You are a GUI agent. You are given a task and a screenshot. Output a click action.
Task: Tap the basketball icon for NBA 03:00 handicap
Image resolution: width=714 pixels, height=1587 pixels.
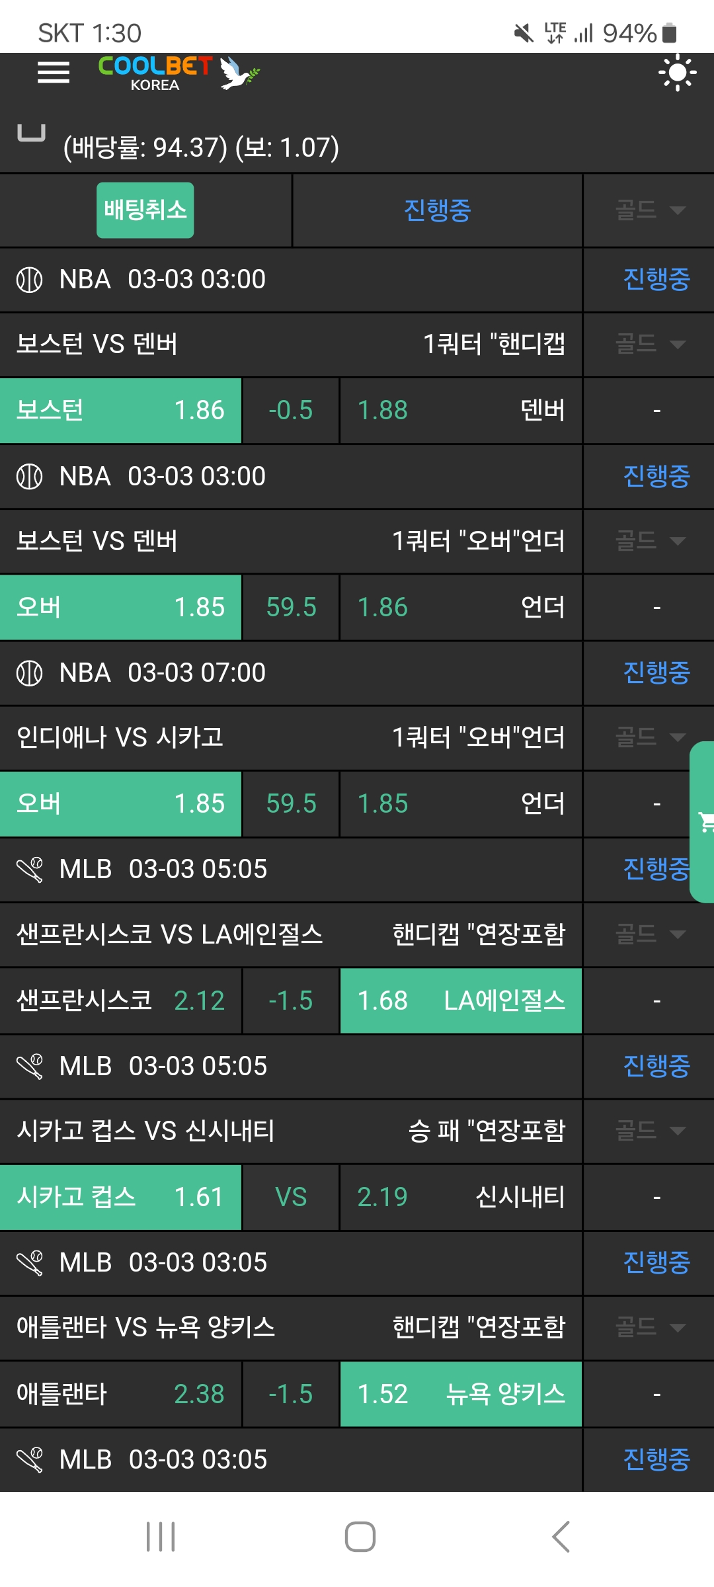point(29,280)
